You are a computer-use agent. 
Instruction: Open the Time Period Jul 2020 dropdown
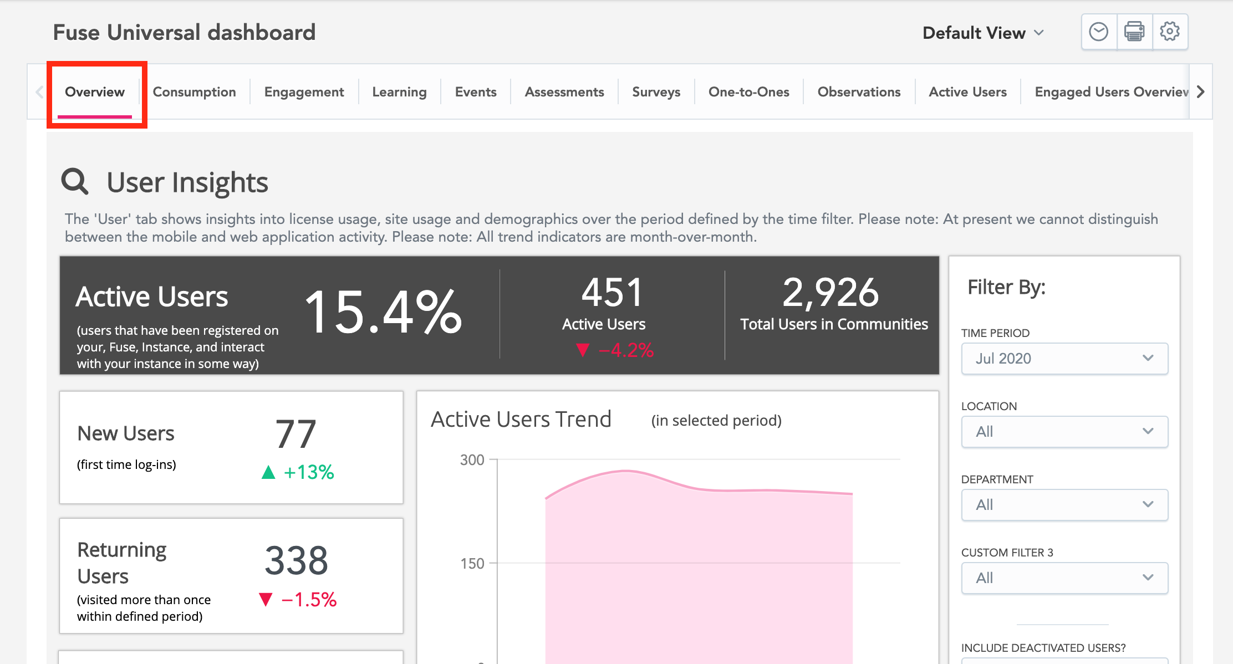tap(1064, 359)
